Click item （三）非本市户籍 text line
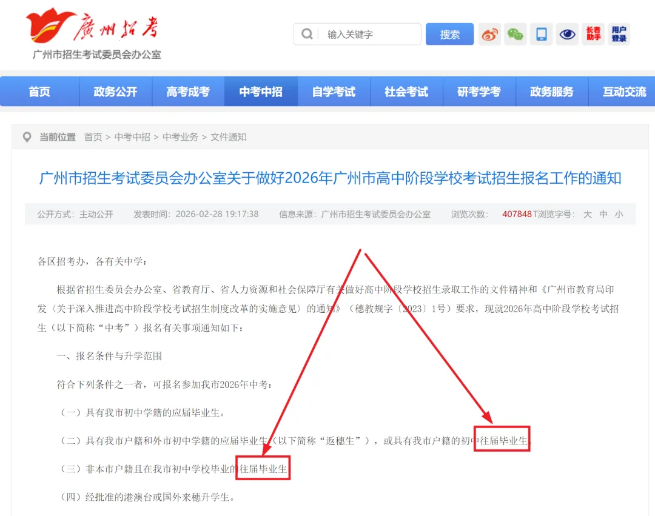This screenshot has height=516, width=655. point(173,469)
